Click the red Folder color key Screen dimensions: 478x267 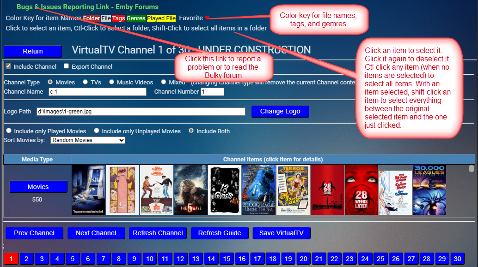click(92, 18)
